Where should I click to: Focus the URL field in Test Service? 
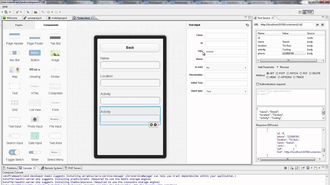tap(287, 25)
